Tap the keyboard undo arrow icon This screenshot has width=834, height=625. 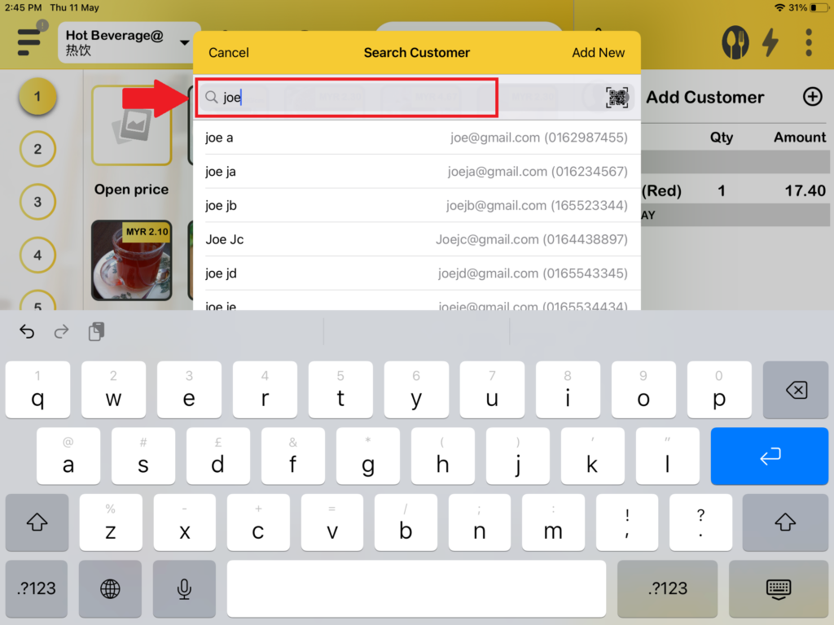27,331
